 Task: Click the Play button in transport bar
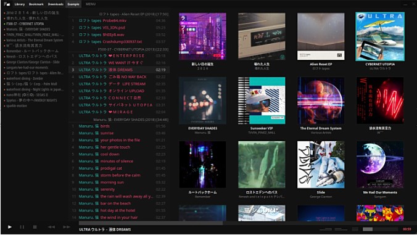10,227
